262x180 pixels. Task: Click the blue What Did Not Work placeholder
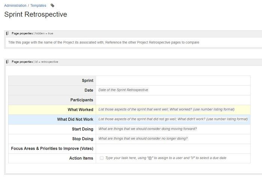(173, 119)
